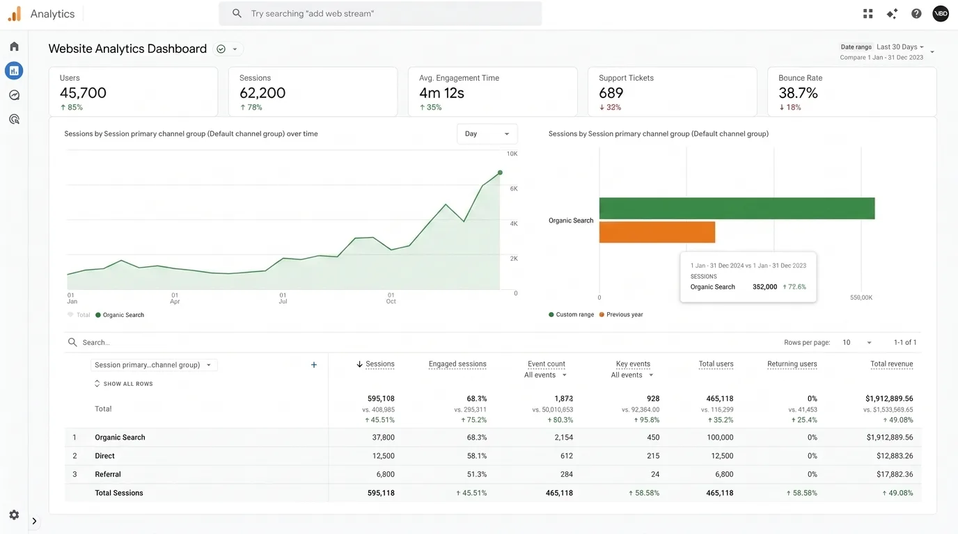The height and width of the screenshot is (534, 958).
Task: Click the "58.1%" engaged sessions cell
Action: [x=477, y=456]
